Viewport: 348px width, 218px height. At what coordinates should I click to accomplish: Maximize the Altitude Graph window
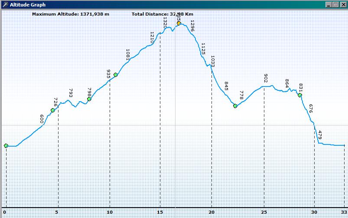click(x=336, y=5)
